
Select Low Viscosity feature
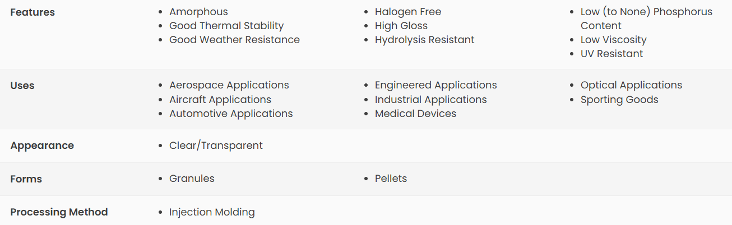(614, 40)
